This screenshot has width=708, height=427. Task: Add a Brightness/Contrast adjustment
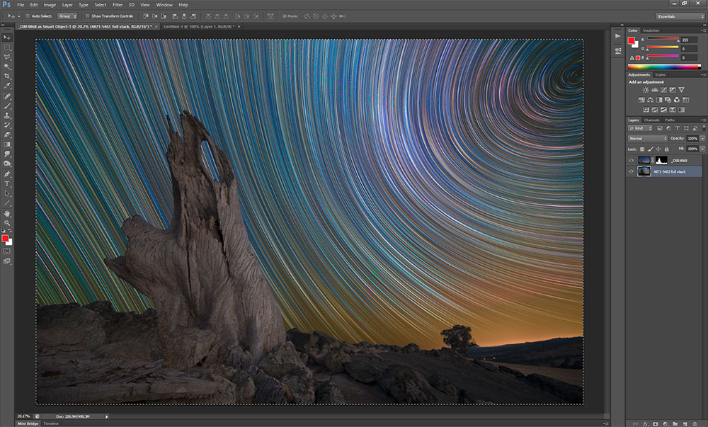(x=646, y=90)
